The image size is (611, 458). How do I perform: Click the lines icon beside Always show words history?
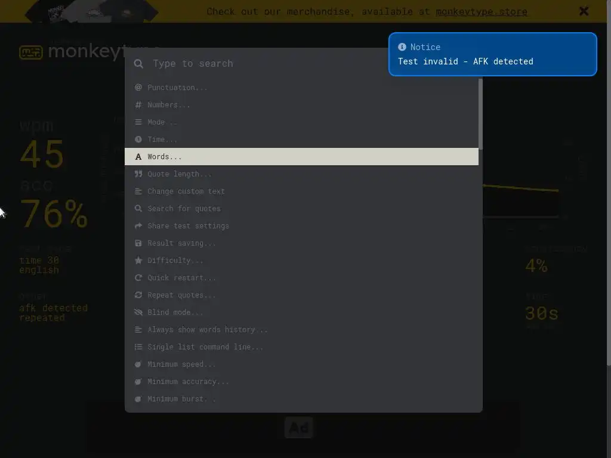click(138, 329)
